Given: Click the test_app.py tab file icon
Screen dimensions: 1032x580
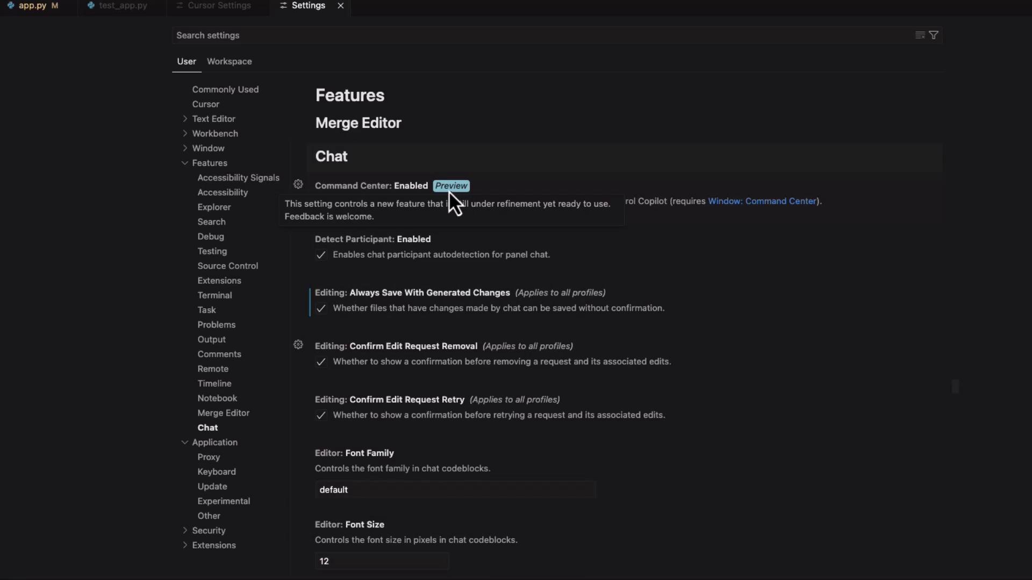Looking at the screenshot, I should (x=91, y=5).
